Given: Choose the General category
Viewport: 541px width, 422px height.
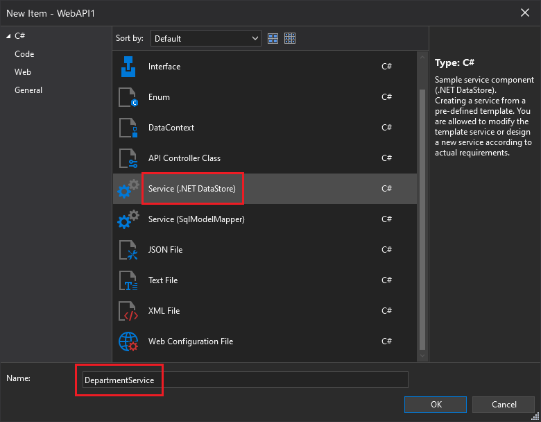Looking at the screenshot, I should (28, 90).
